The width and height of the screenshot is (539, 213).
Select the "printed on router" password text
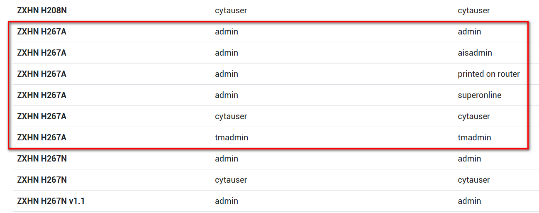[x=489, y=74]
